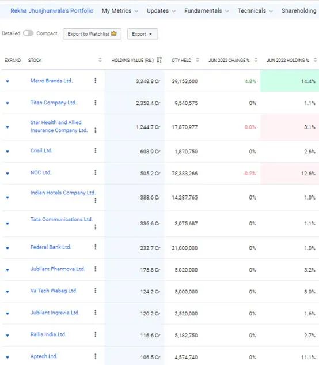Open three-dot menu for Indian Hotels Company

[96, 201]
